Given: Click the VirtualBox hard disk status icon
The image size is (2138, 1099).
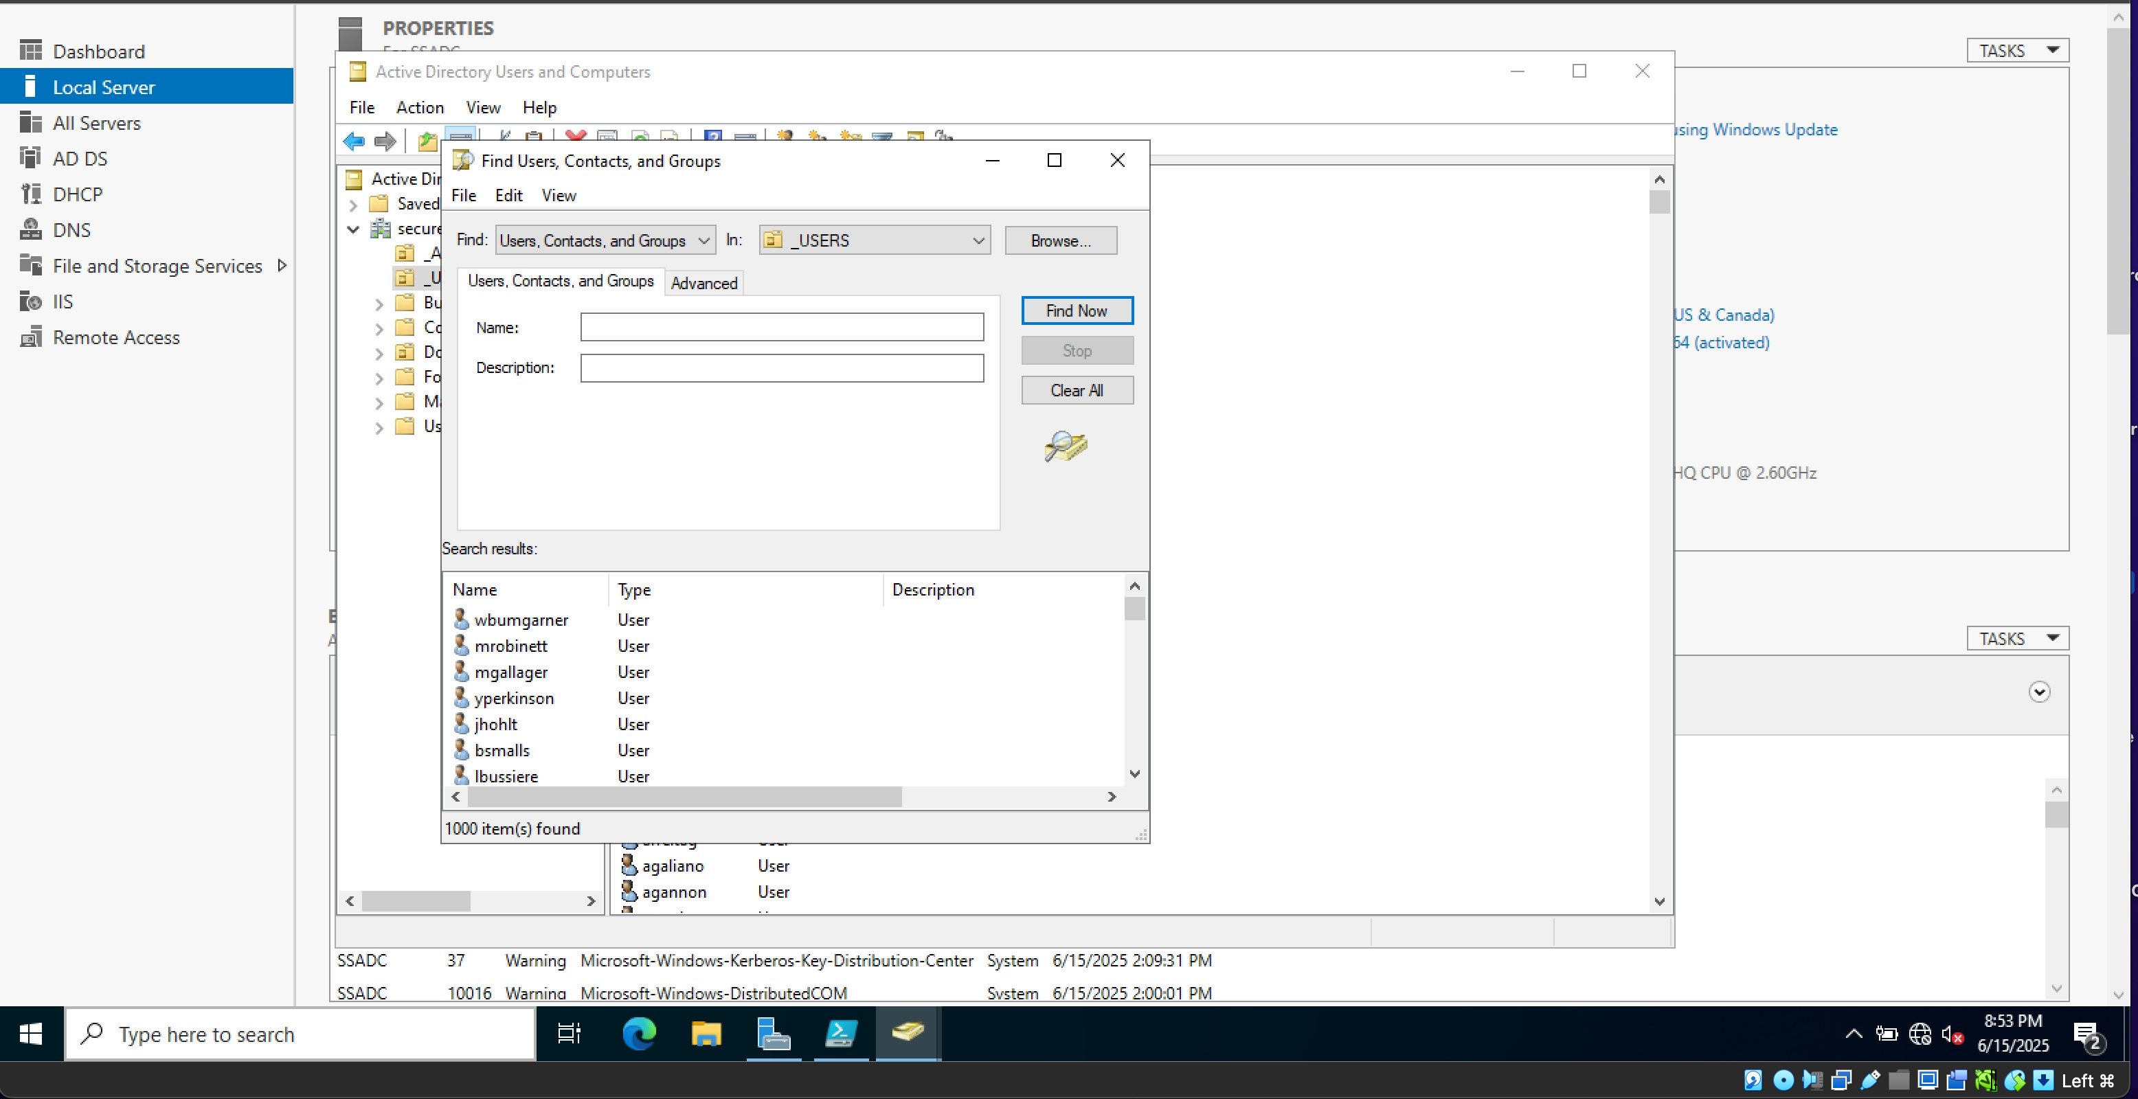Looking at the screenshot, I should [x=1753, y=1080].
